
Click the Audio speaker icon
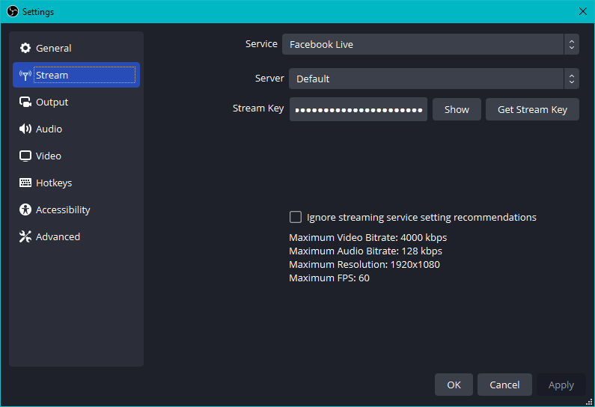pos(25,129)
